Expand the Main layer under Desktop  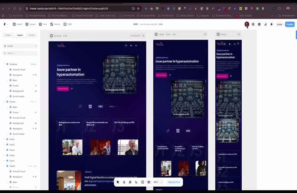(x=7, y=80)
